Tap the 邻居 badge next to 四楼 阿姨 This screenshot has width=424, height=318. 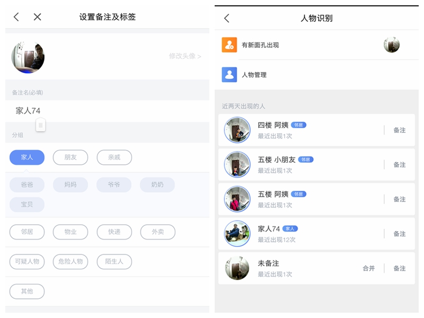(x=298, y=125)
